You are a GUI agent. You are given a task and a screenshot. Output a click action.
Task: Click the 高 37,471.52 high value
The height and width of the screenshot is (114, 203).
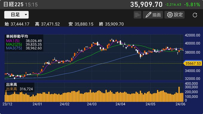(47, 24)
